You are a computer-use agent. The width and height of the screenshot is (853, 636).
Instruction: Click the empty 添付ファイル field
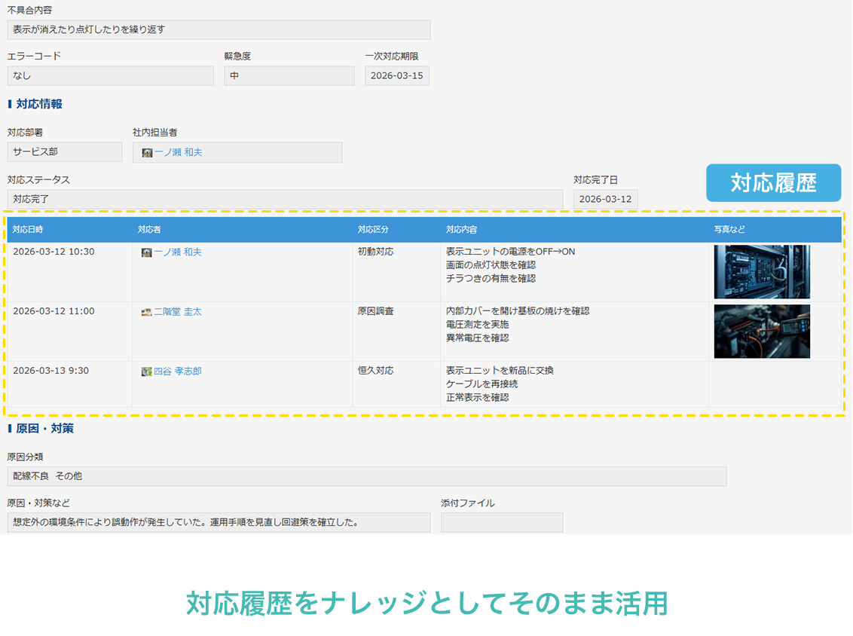coord(502,523)
